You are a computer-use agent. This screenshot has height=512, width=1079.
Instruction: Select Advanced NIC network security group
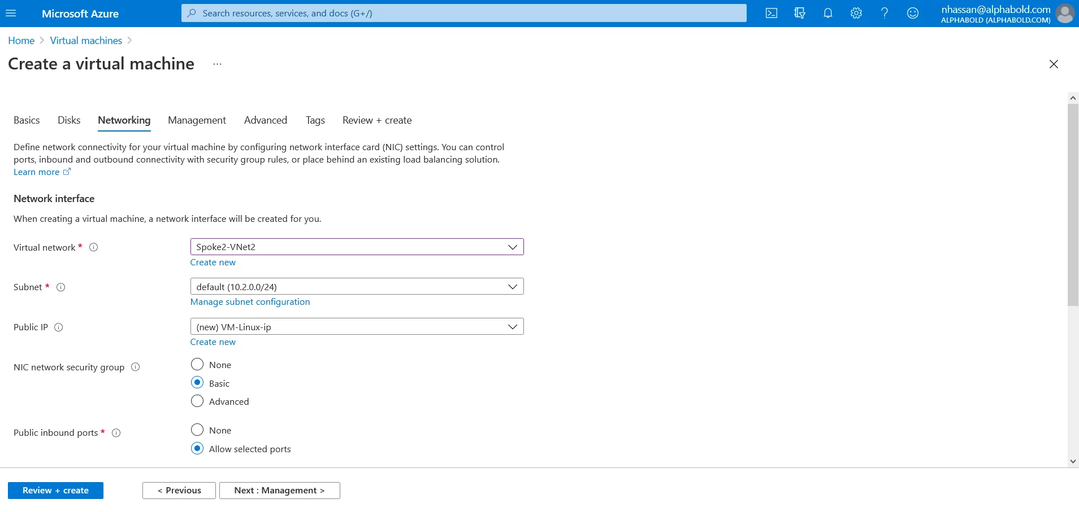coord(197,401)
